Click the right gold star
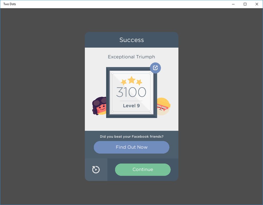 pyautogui.click(x=139, y=82)
